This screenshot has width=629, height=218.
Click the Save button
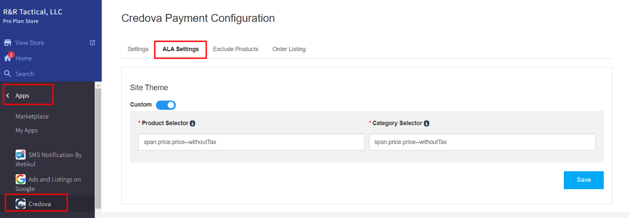pos(584,180)
